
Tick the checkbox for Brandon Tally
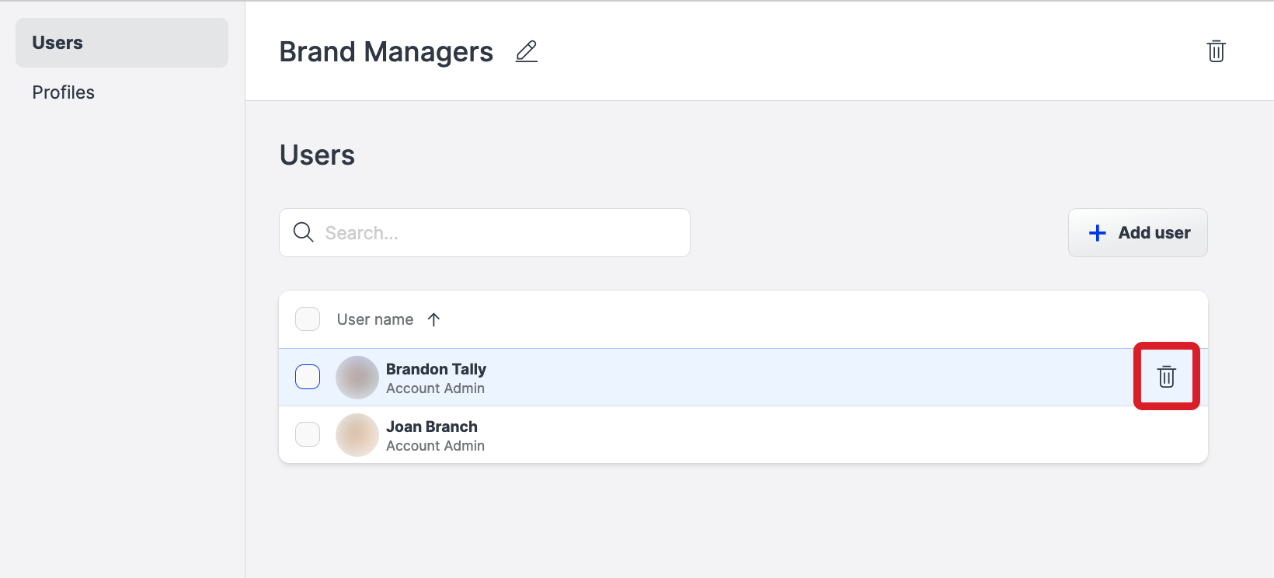click(x=308, y=377)
